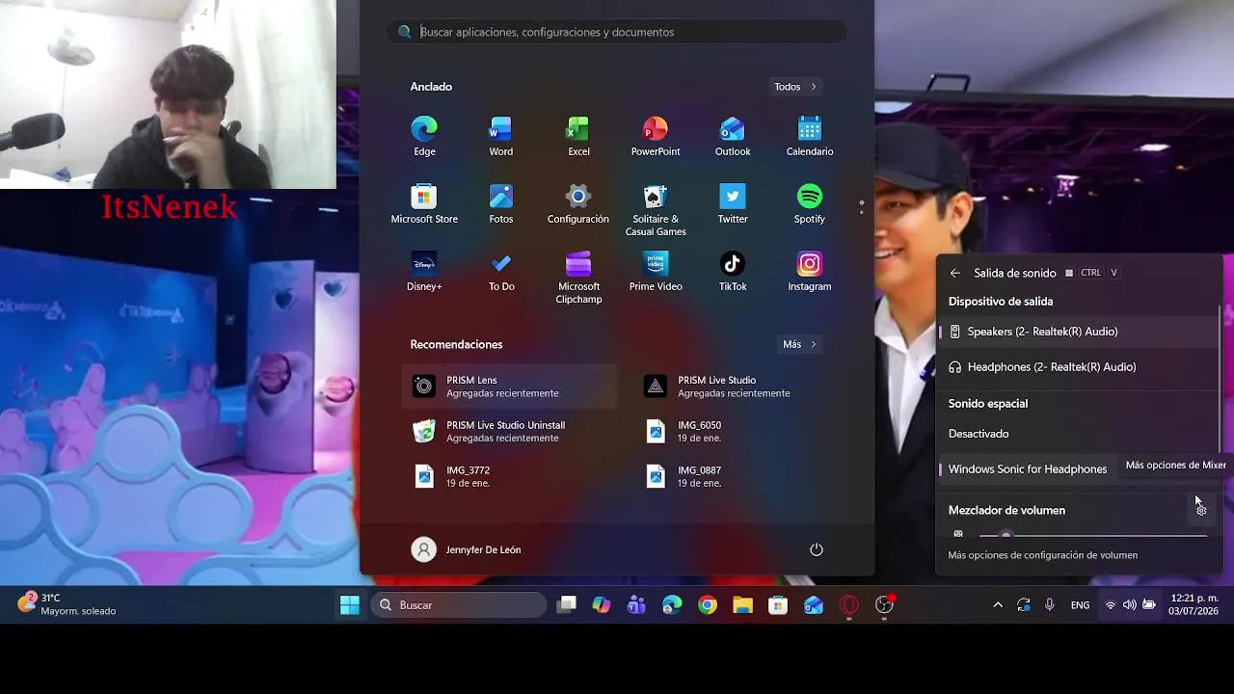Launch Microsoft Store from pinned apps
The image size is (1234, 694).
(x=424, y=203)
